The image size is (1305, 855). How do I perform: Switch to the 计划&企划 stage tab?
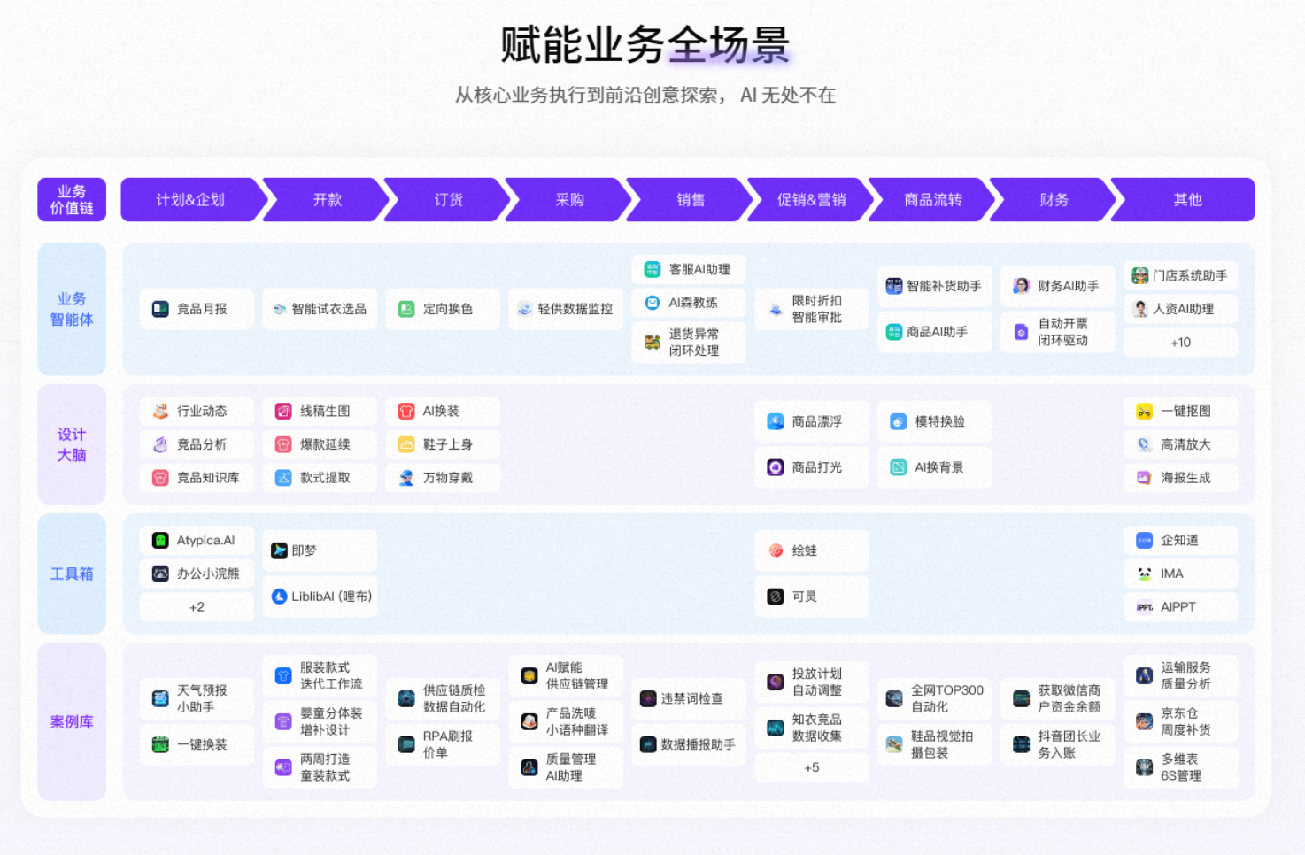(191, 200)
